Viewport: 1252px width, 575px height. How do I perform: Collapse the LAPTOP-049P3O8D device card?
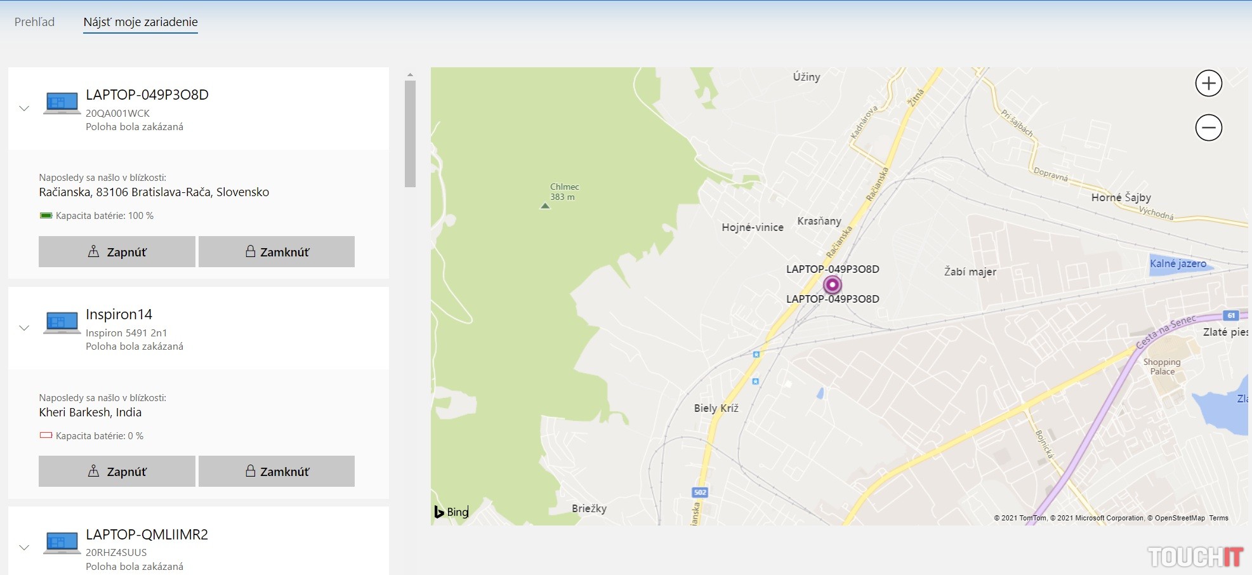(24, 109)
